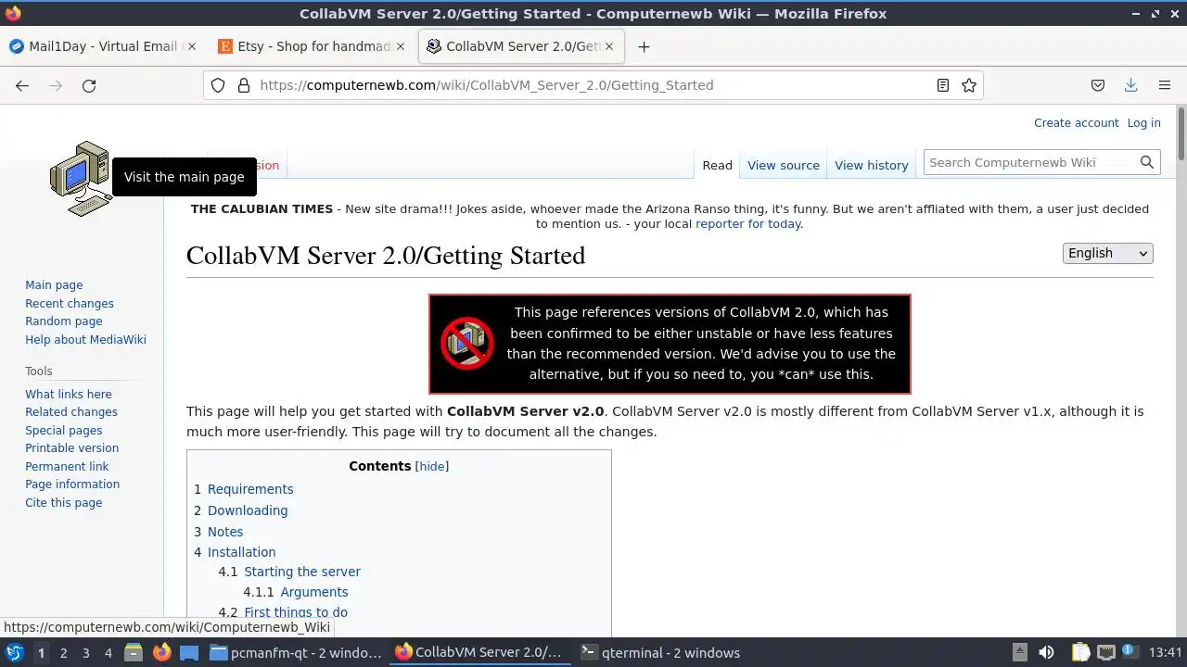This screenshot has height=667, width=1187.
Task: Open the Main page sidebar link
Action: (54, 285)
